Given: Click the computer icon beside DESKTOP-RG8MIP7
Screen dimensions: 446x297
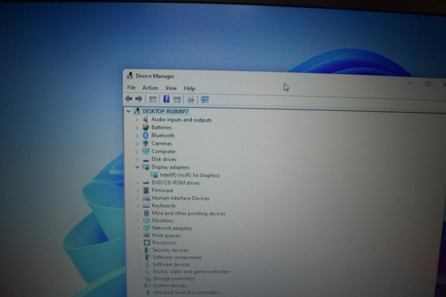Looking at the screenshot, I should click(137, 111).
